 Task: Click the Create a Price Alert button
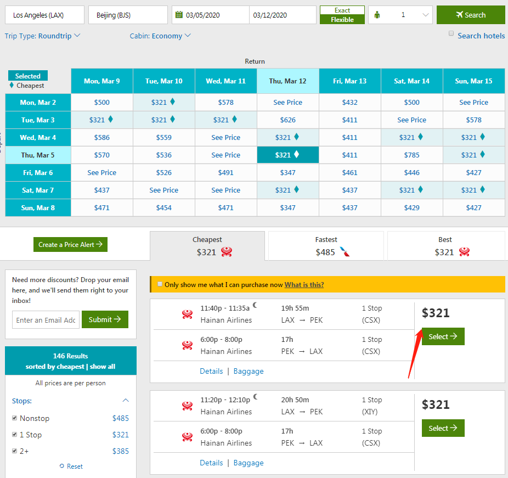[70, 244]
